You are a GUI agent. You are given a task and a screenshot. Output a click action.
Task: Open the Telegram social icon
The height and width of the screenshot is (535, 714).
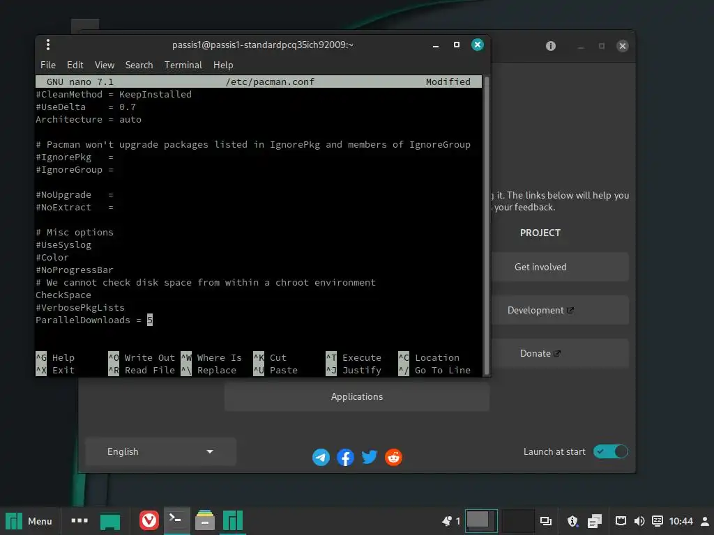(x=321, y=457)
